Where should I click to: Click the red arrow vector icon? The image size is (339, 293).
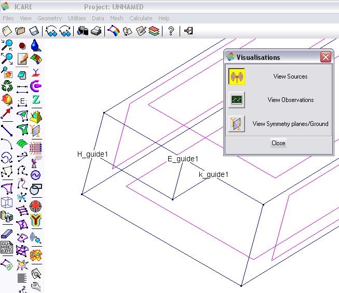coord(7,113)
